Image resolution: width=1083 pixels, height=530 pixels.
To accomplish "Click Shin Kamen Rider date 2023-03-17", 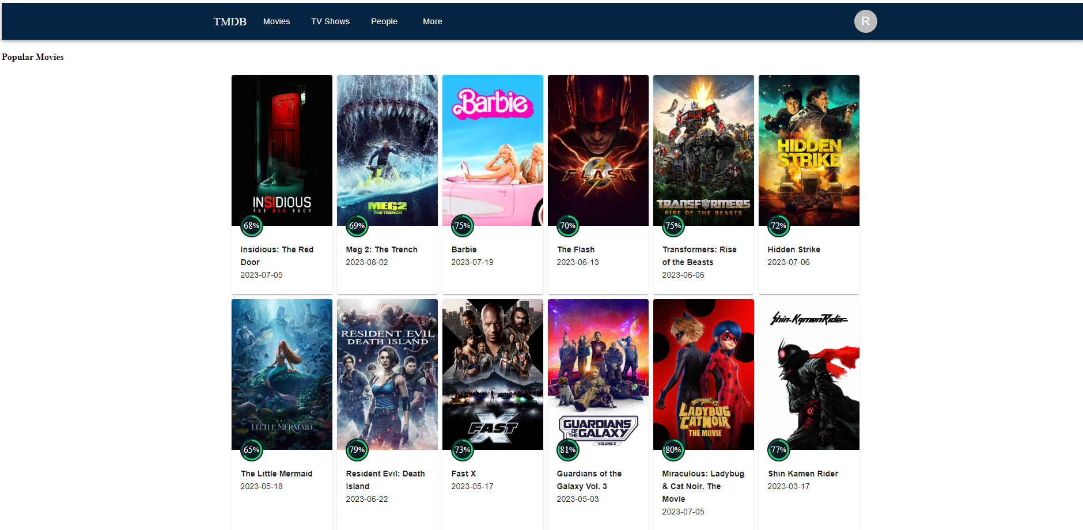I will coord(789,486).
